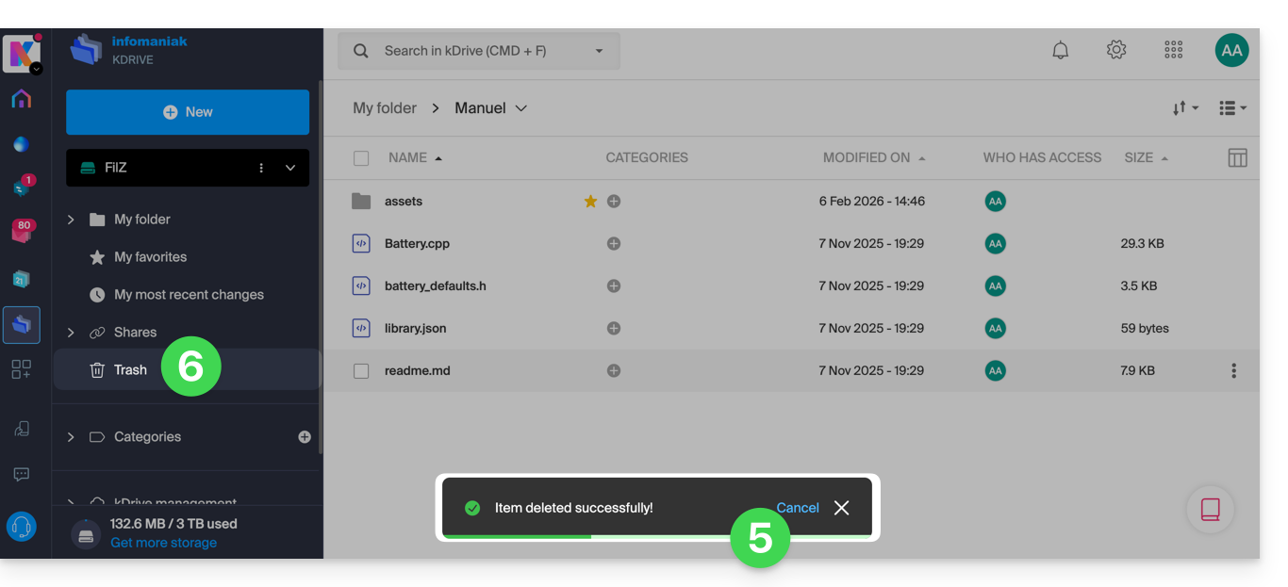Open the list view mode dropdown
This screenshot has width=1288, height=587.
[x=1232, y=108]
